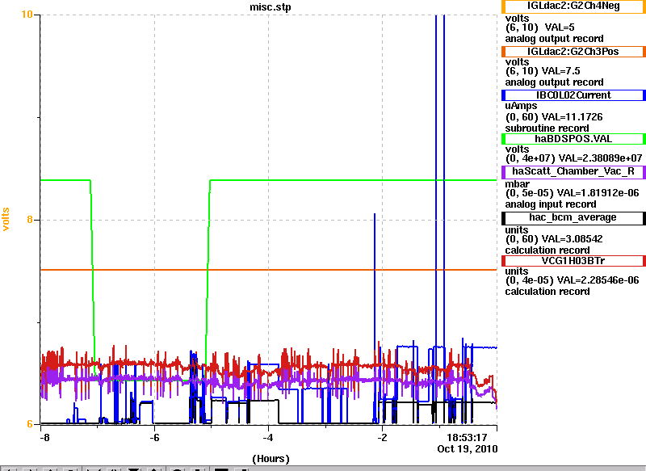Click the y-axis value '6'
The height and width of the screenshot is (471, 646).
point(30,424)
